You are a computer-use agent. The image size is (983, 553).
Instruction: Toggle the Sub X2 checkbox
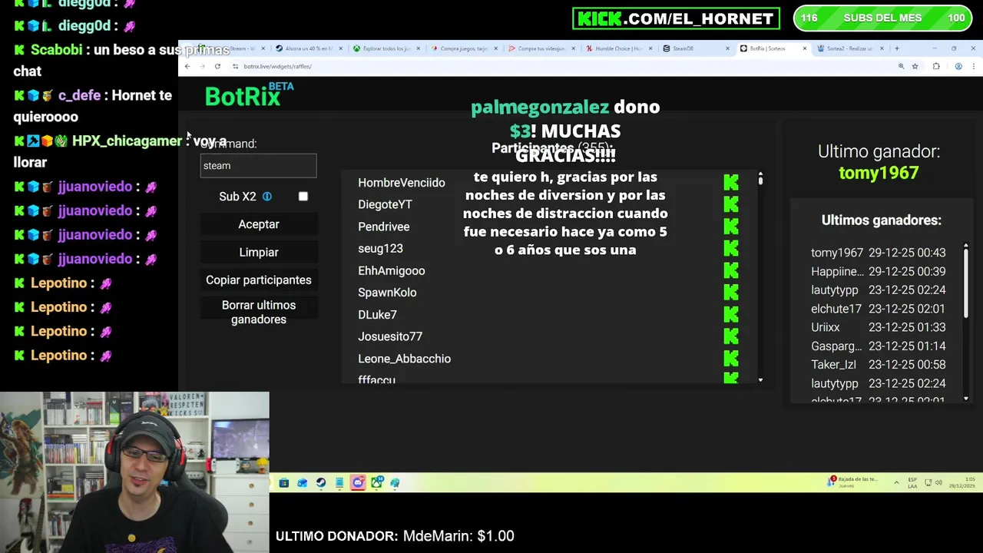pos(303,197)
